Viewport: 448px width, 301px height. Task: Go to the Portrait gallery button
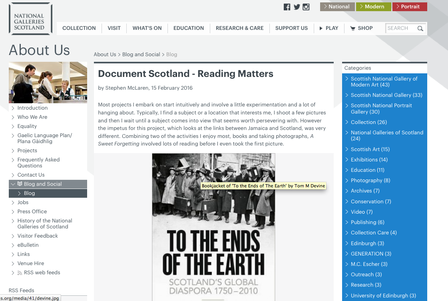pyautogui.click(x=410, y=7)
